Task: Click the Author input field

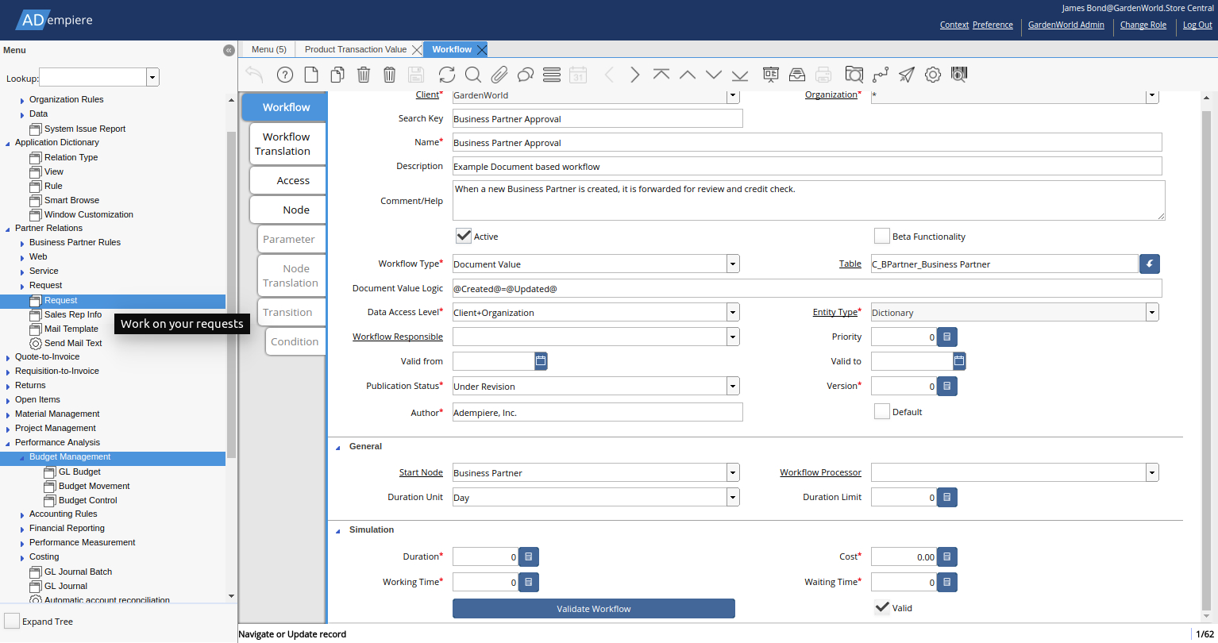Action: 598,413
